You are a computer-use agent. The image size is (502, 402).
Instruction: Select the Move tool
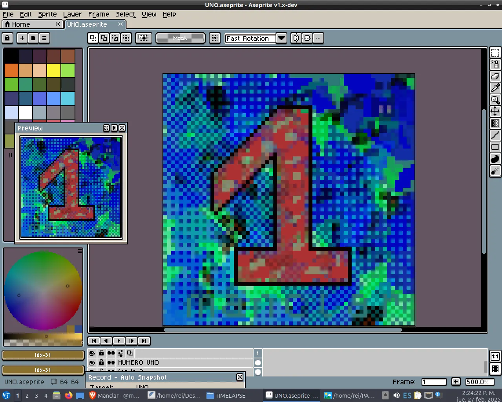(x=495, y=111)
